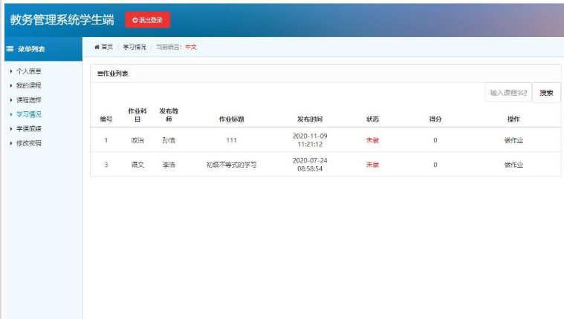The image size is (564, 319).
Task: Click the 操作 column header
Action: point(513,119)
